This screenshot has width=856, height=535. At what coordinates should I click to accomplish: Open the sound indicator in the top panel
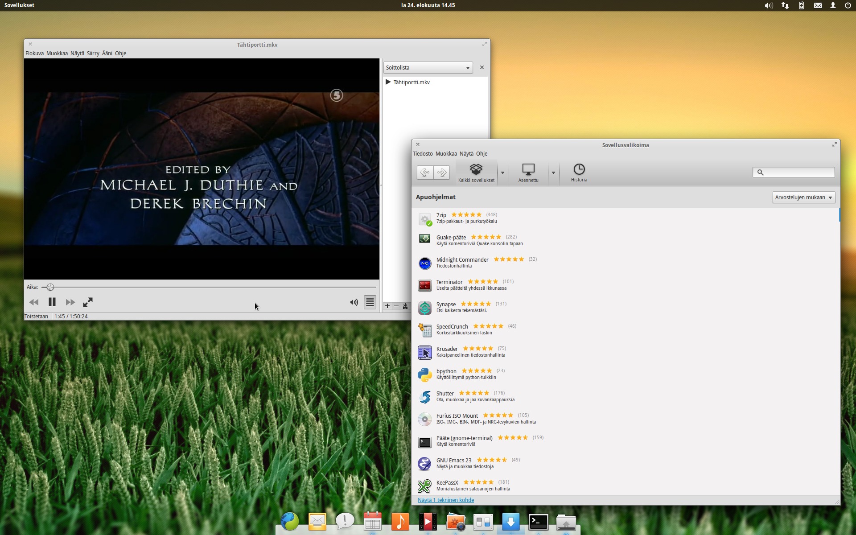(x=769, y=5)
